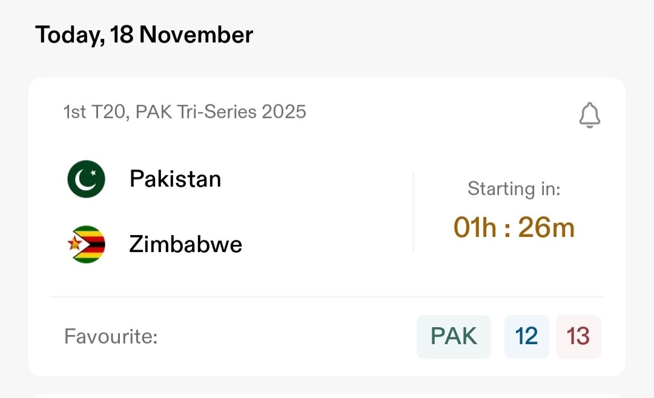Open the Zimbabwe team name
The image size is (654, 398).
tap(185, 244)
